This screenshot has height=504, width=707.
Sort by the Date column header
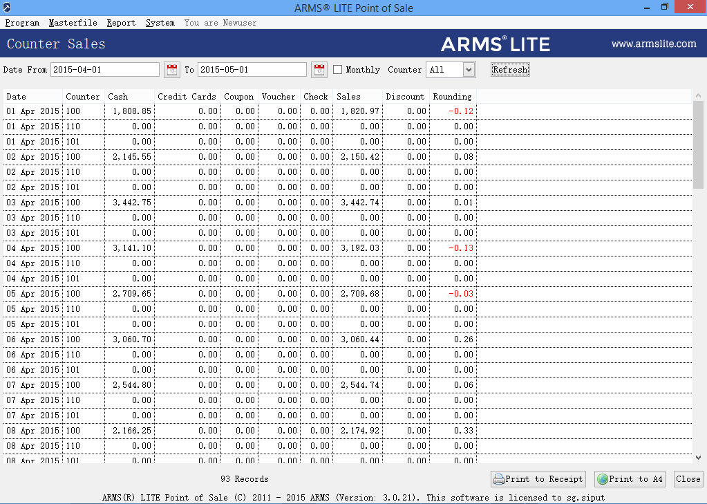tap(32, 97)
